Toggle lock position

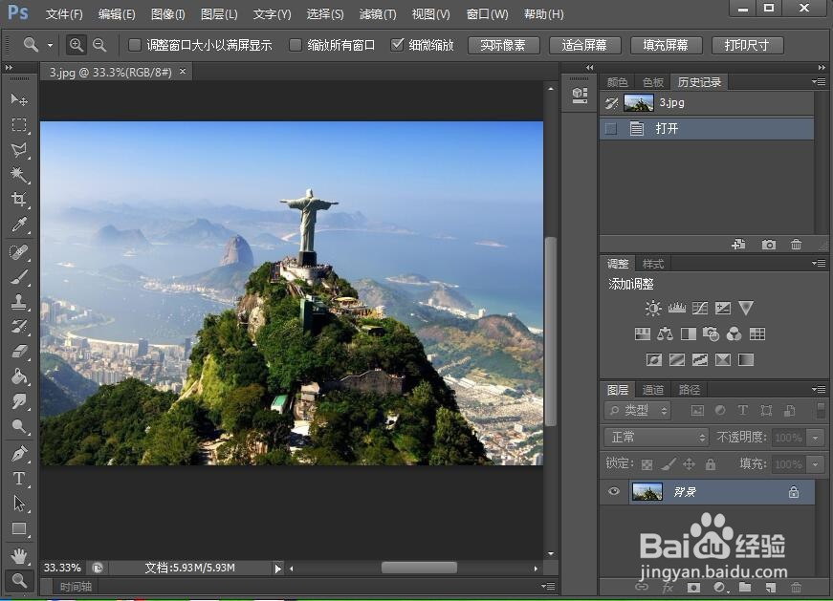coord(689,464)
